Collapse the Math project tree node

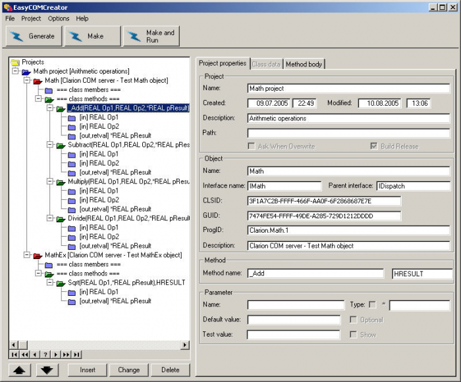(x=15, y=71)
